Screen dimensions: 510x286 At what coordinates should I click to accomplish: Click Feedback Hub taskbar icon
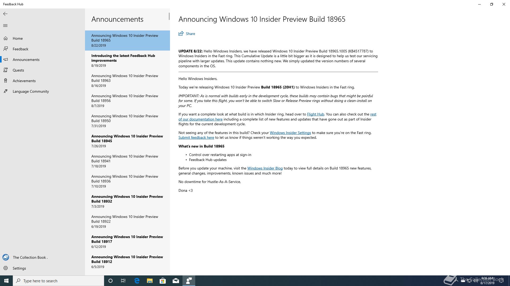(x=189, y=281)
